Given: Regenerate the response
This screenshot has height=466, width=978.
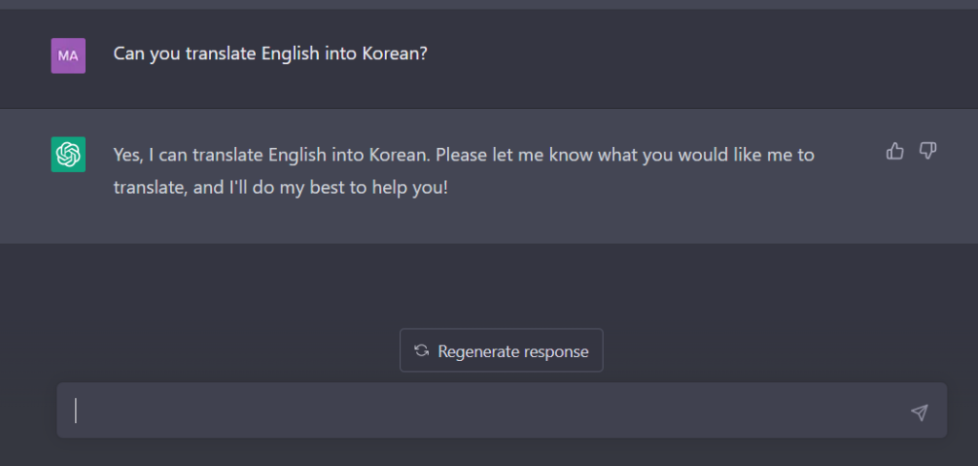Looking at the screenshot, I should [x=501, y=350].
